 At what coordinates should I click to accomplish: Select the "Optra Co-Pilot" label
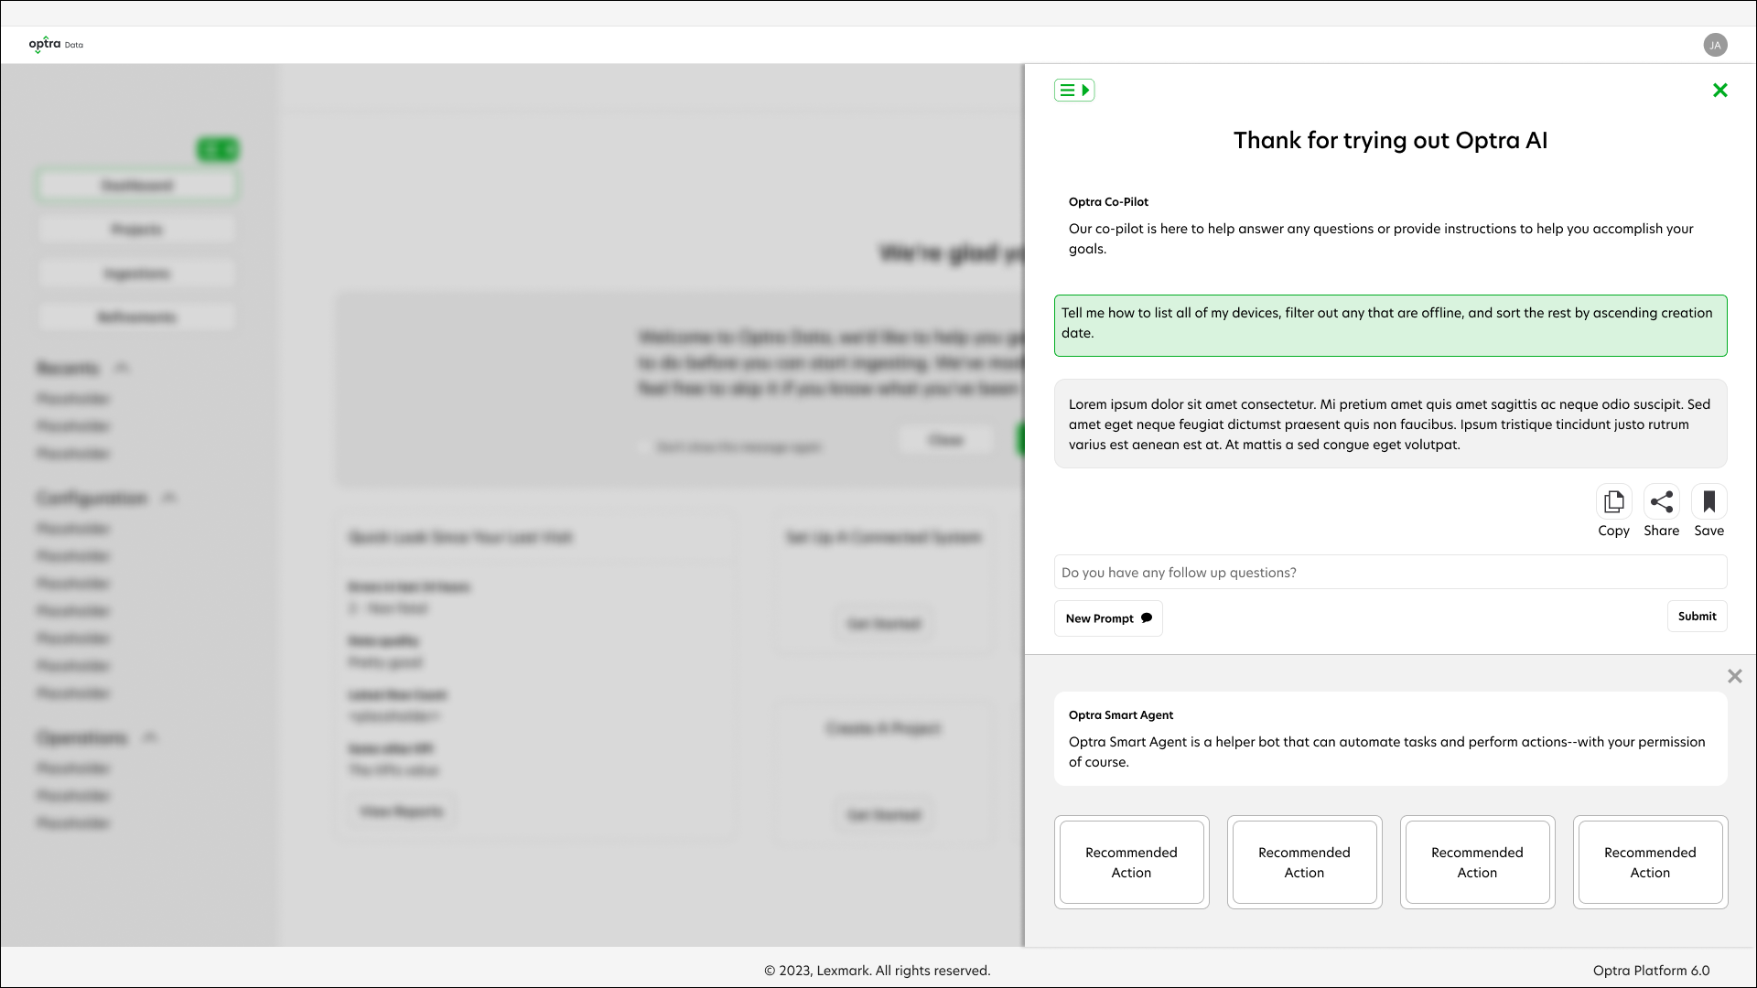click(1108, 201)
